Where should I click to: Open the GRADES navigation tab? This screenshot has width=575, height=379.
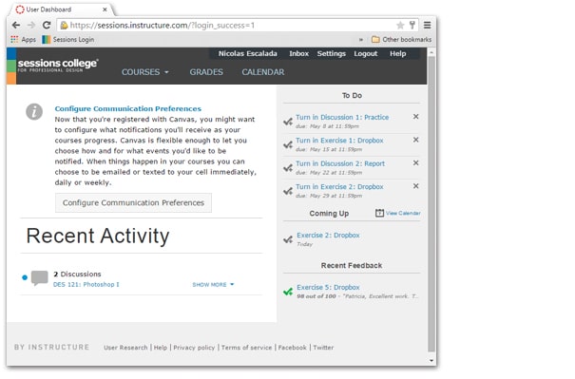coord(206,72)
